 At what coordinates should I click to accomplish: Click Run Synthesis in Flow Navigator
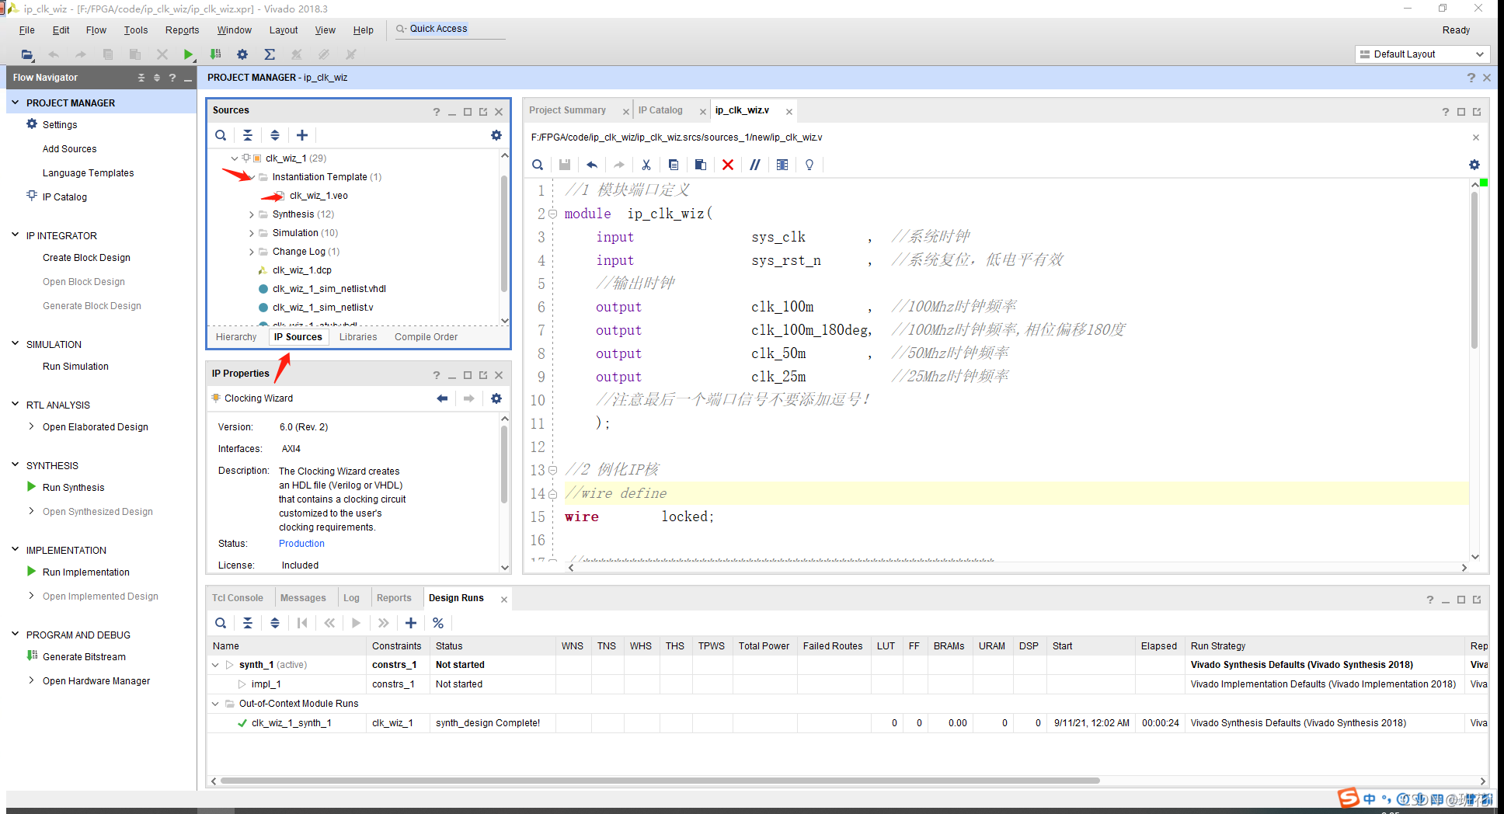tap(73, 488)
